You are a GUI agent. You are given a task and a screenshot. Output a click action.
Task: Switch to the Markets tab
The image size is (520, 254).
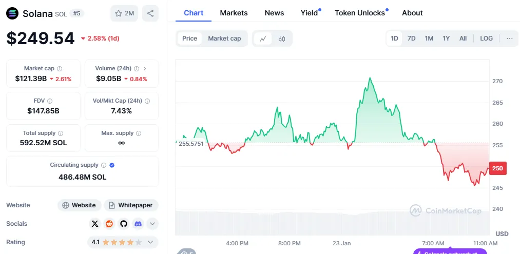(234, 13)
